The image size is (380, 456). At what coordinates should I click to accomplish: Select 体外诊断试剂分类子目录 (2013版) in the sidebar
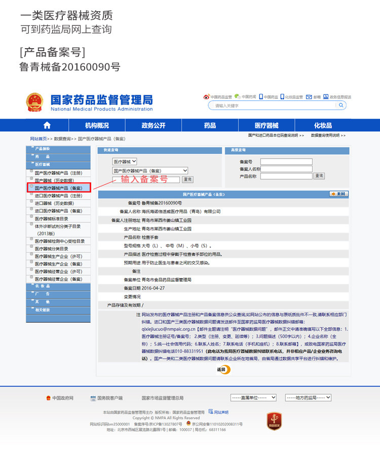pos(58,230)
